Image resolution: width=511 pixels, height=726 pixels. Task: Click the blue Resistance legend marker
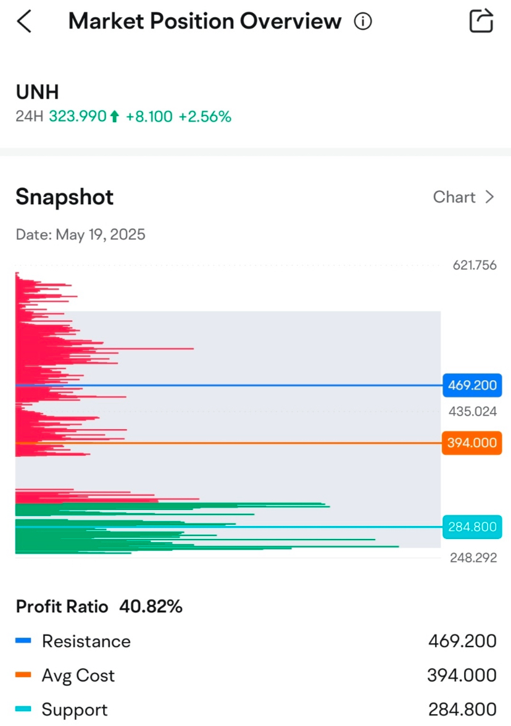(23, 641)
